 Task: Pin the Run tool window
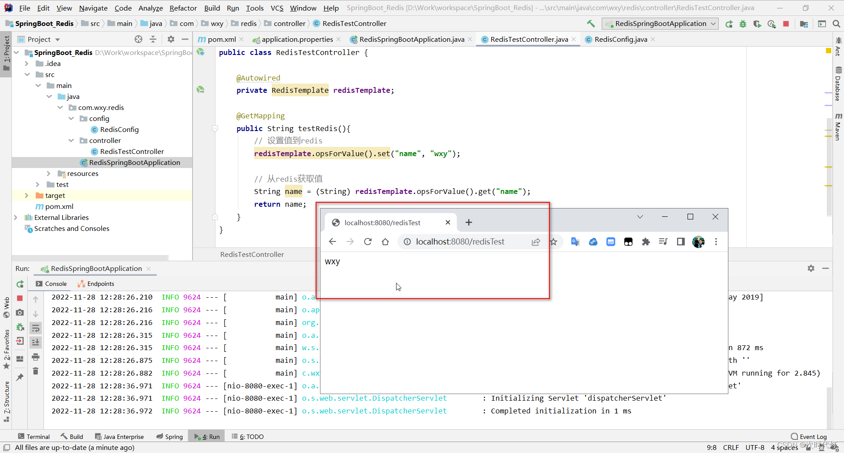click(20, 376)
